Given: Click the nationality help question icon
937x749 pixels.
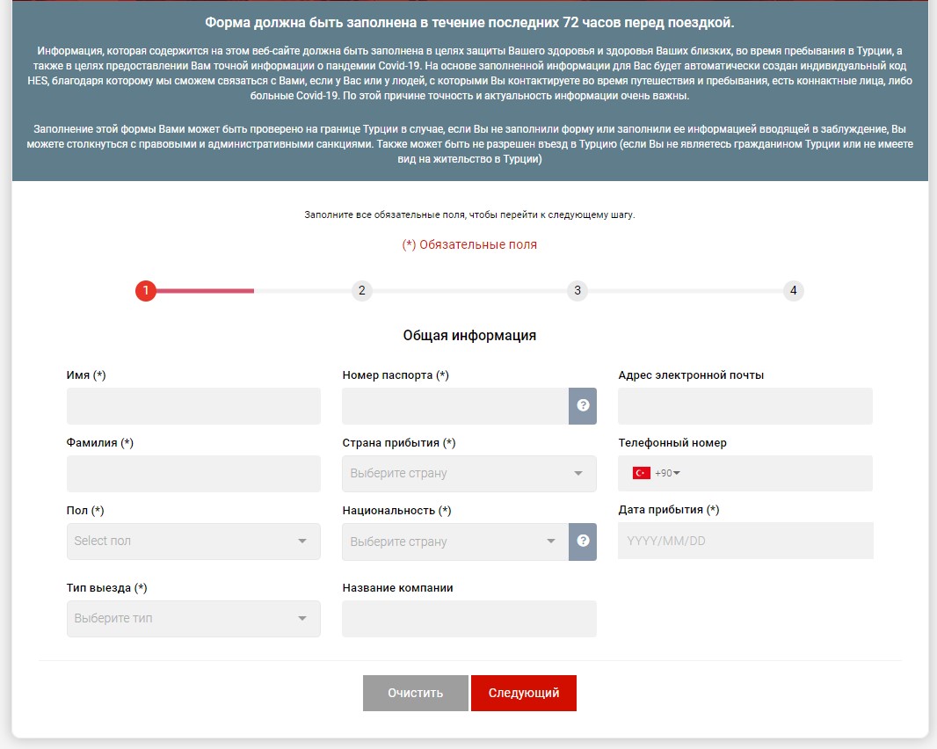Looking at the screenshot, I should pyautogui.click(x=582, y=542).
